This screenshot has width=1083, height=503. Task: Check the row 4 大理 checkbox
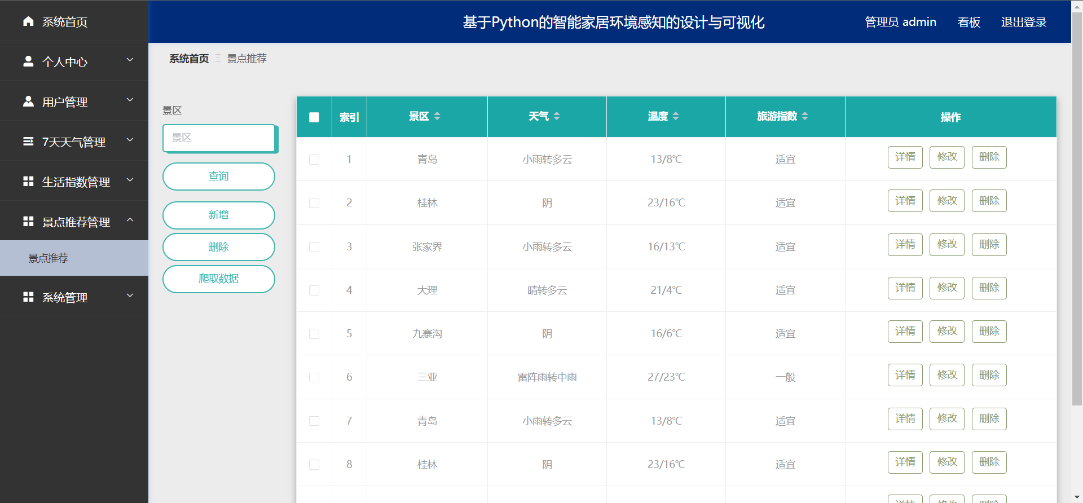tap(314, 290)
